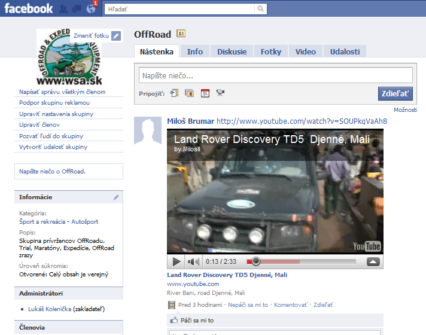Click Miloš Brumar profile picture

tap(148, 130)
